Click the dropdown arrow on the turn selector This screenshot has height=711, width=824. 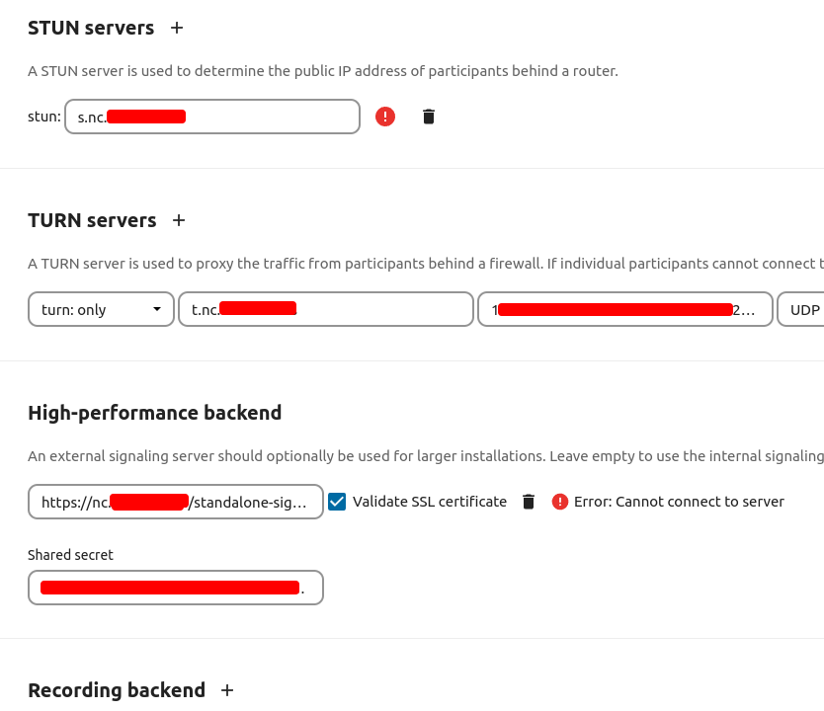156,309
